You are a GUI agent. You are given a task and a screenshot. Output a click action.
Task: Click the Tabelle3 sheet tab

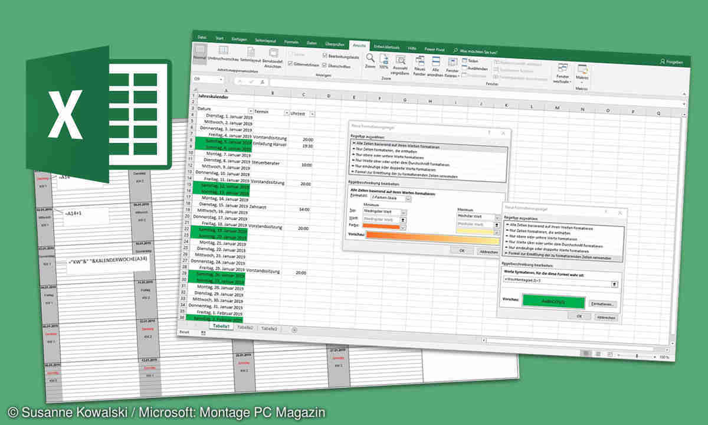[269, 328]
